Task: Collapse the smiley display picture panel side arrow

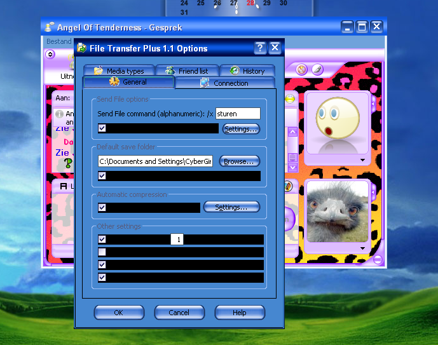Action: [373, 103]
